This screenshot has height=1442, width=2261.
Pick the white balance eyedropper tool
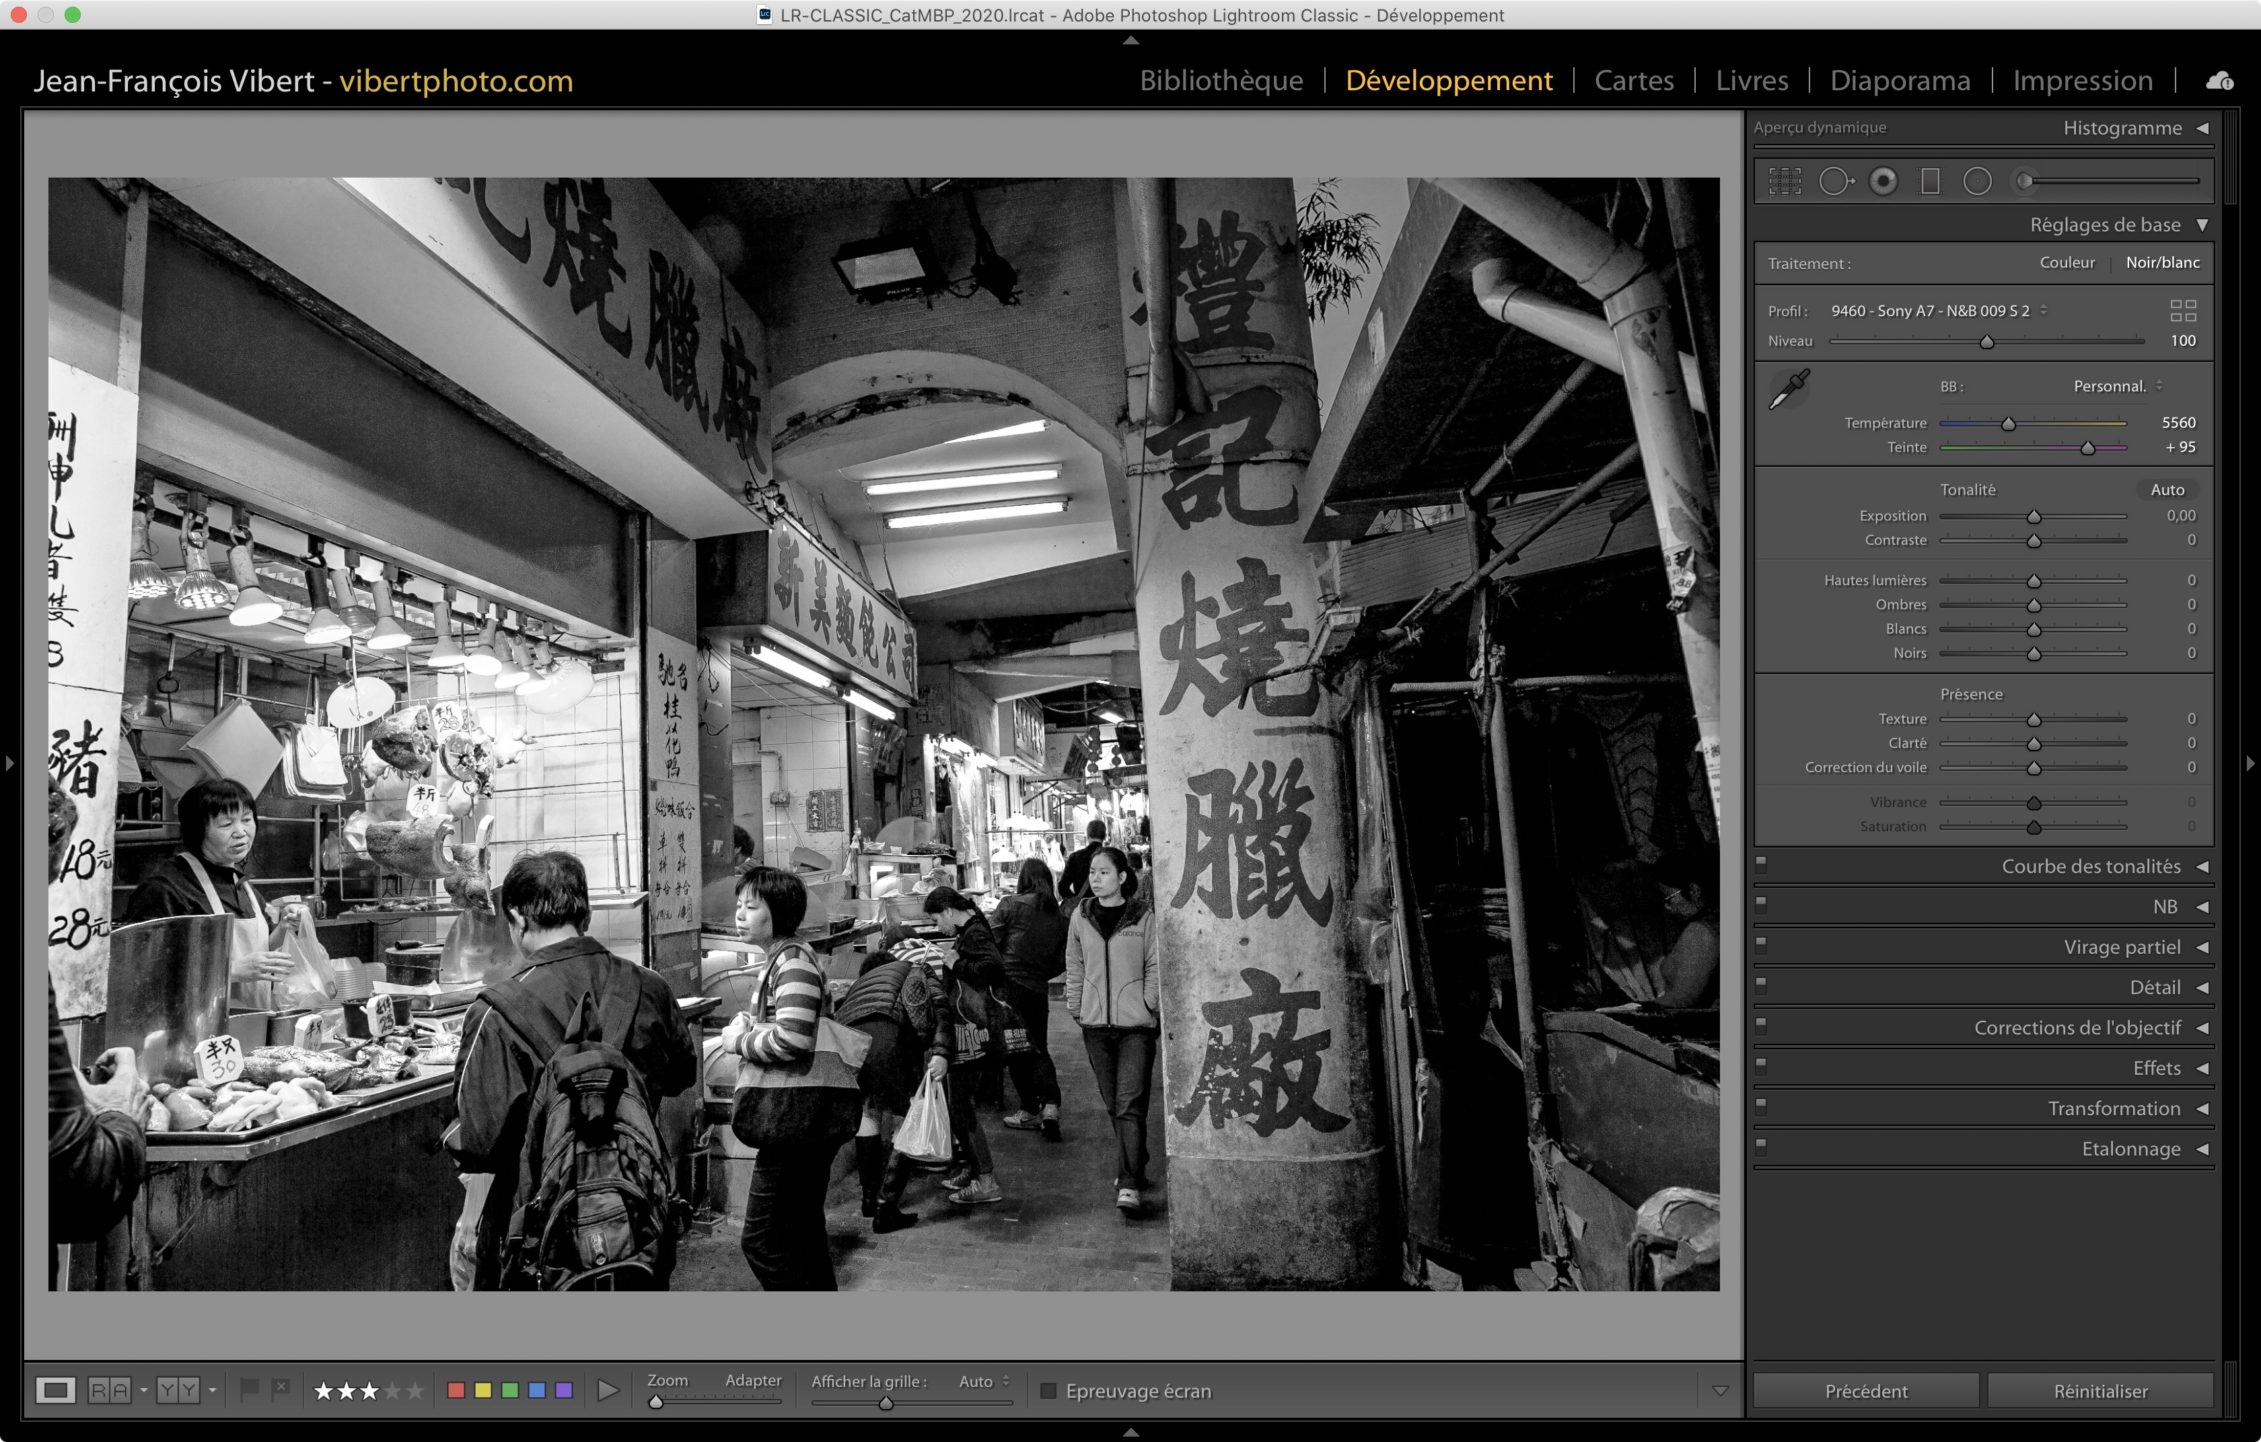pos(1790,388)
